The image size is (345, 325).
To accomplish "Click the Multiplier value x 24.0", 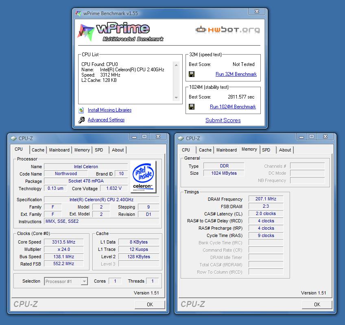I will 63,249.
